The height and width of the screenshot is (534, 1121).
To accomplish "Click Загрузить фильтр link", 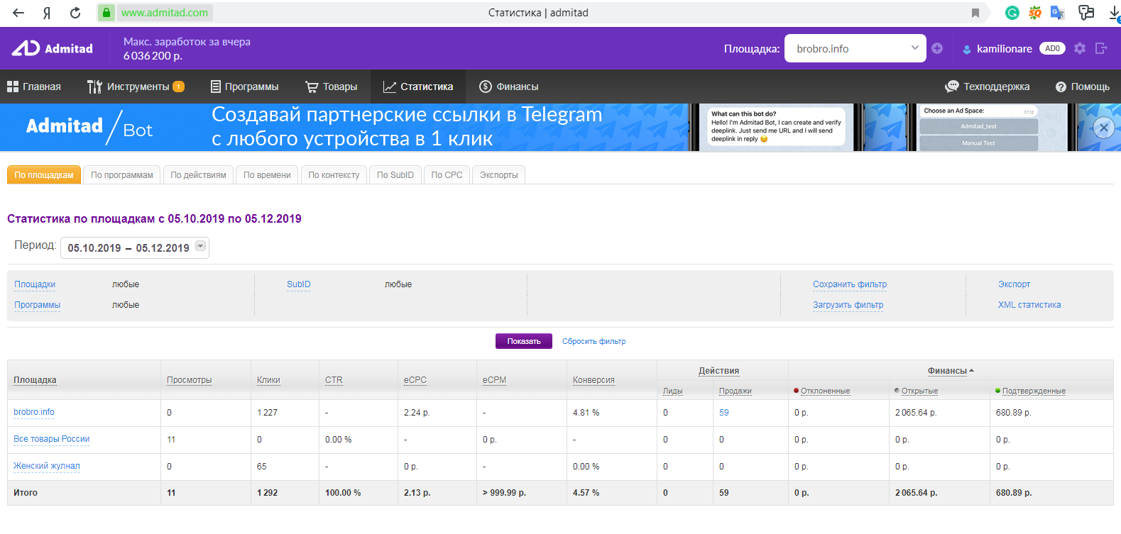I will coord(848,305).
